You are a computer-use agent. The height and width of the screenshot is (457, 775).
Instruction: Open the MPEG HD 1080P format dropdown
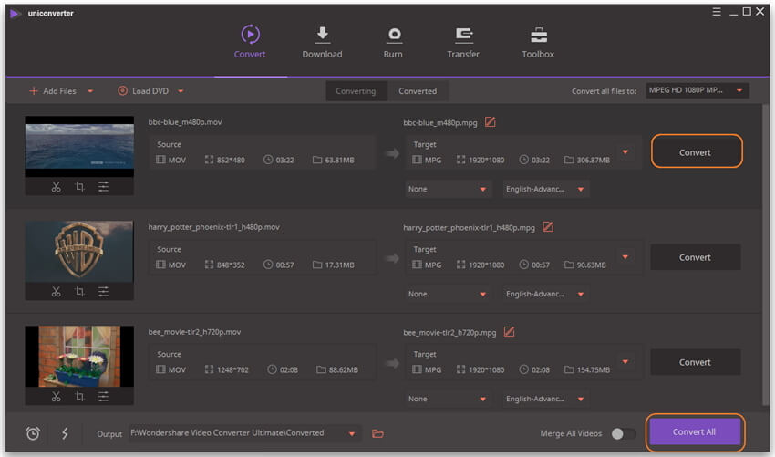pos(697,90)
